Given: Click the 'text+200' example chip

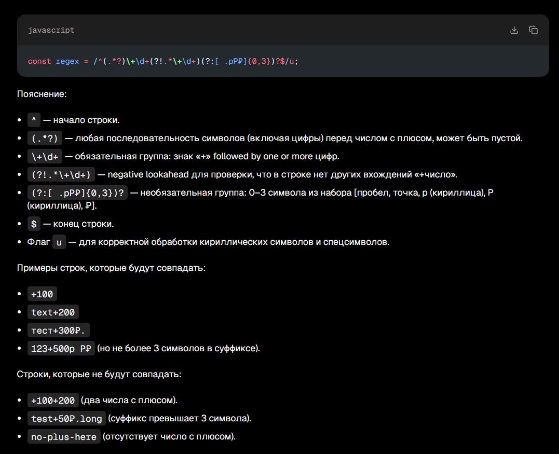Looking at the screenshot, I should pos(53,312).
